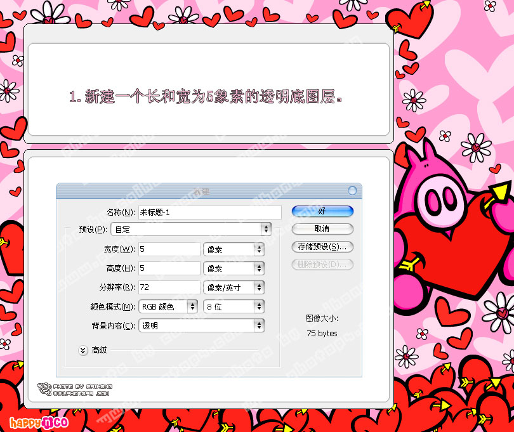The image size is (514, 432).
Task: Open the 8 位 bit depth dropdown
Action: (233, 306)
